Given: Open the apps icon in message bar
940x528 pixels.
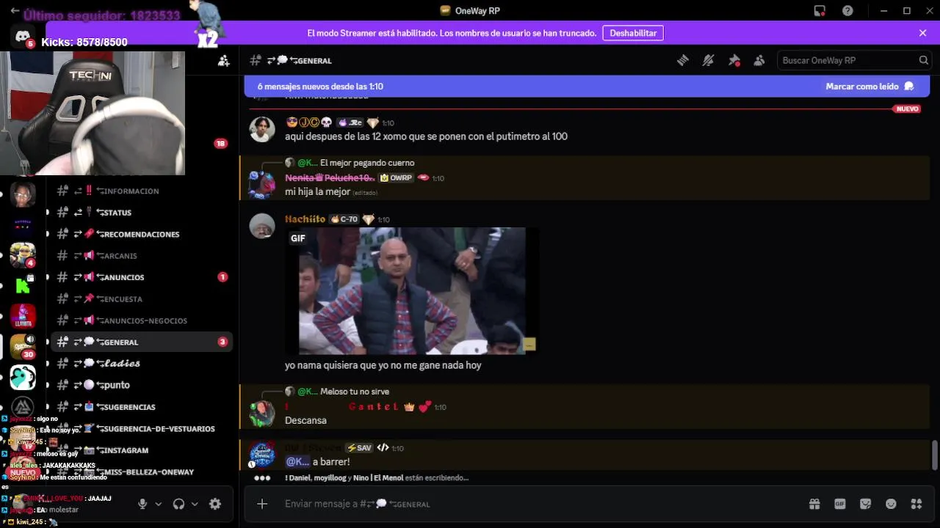Looking at the screenshot, I should [x=916, y=504].
